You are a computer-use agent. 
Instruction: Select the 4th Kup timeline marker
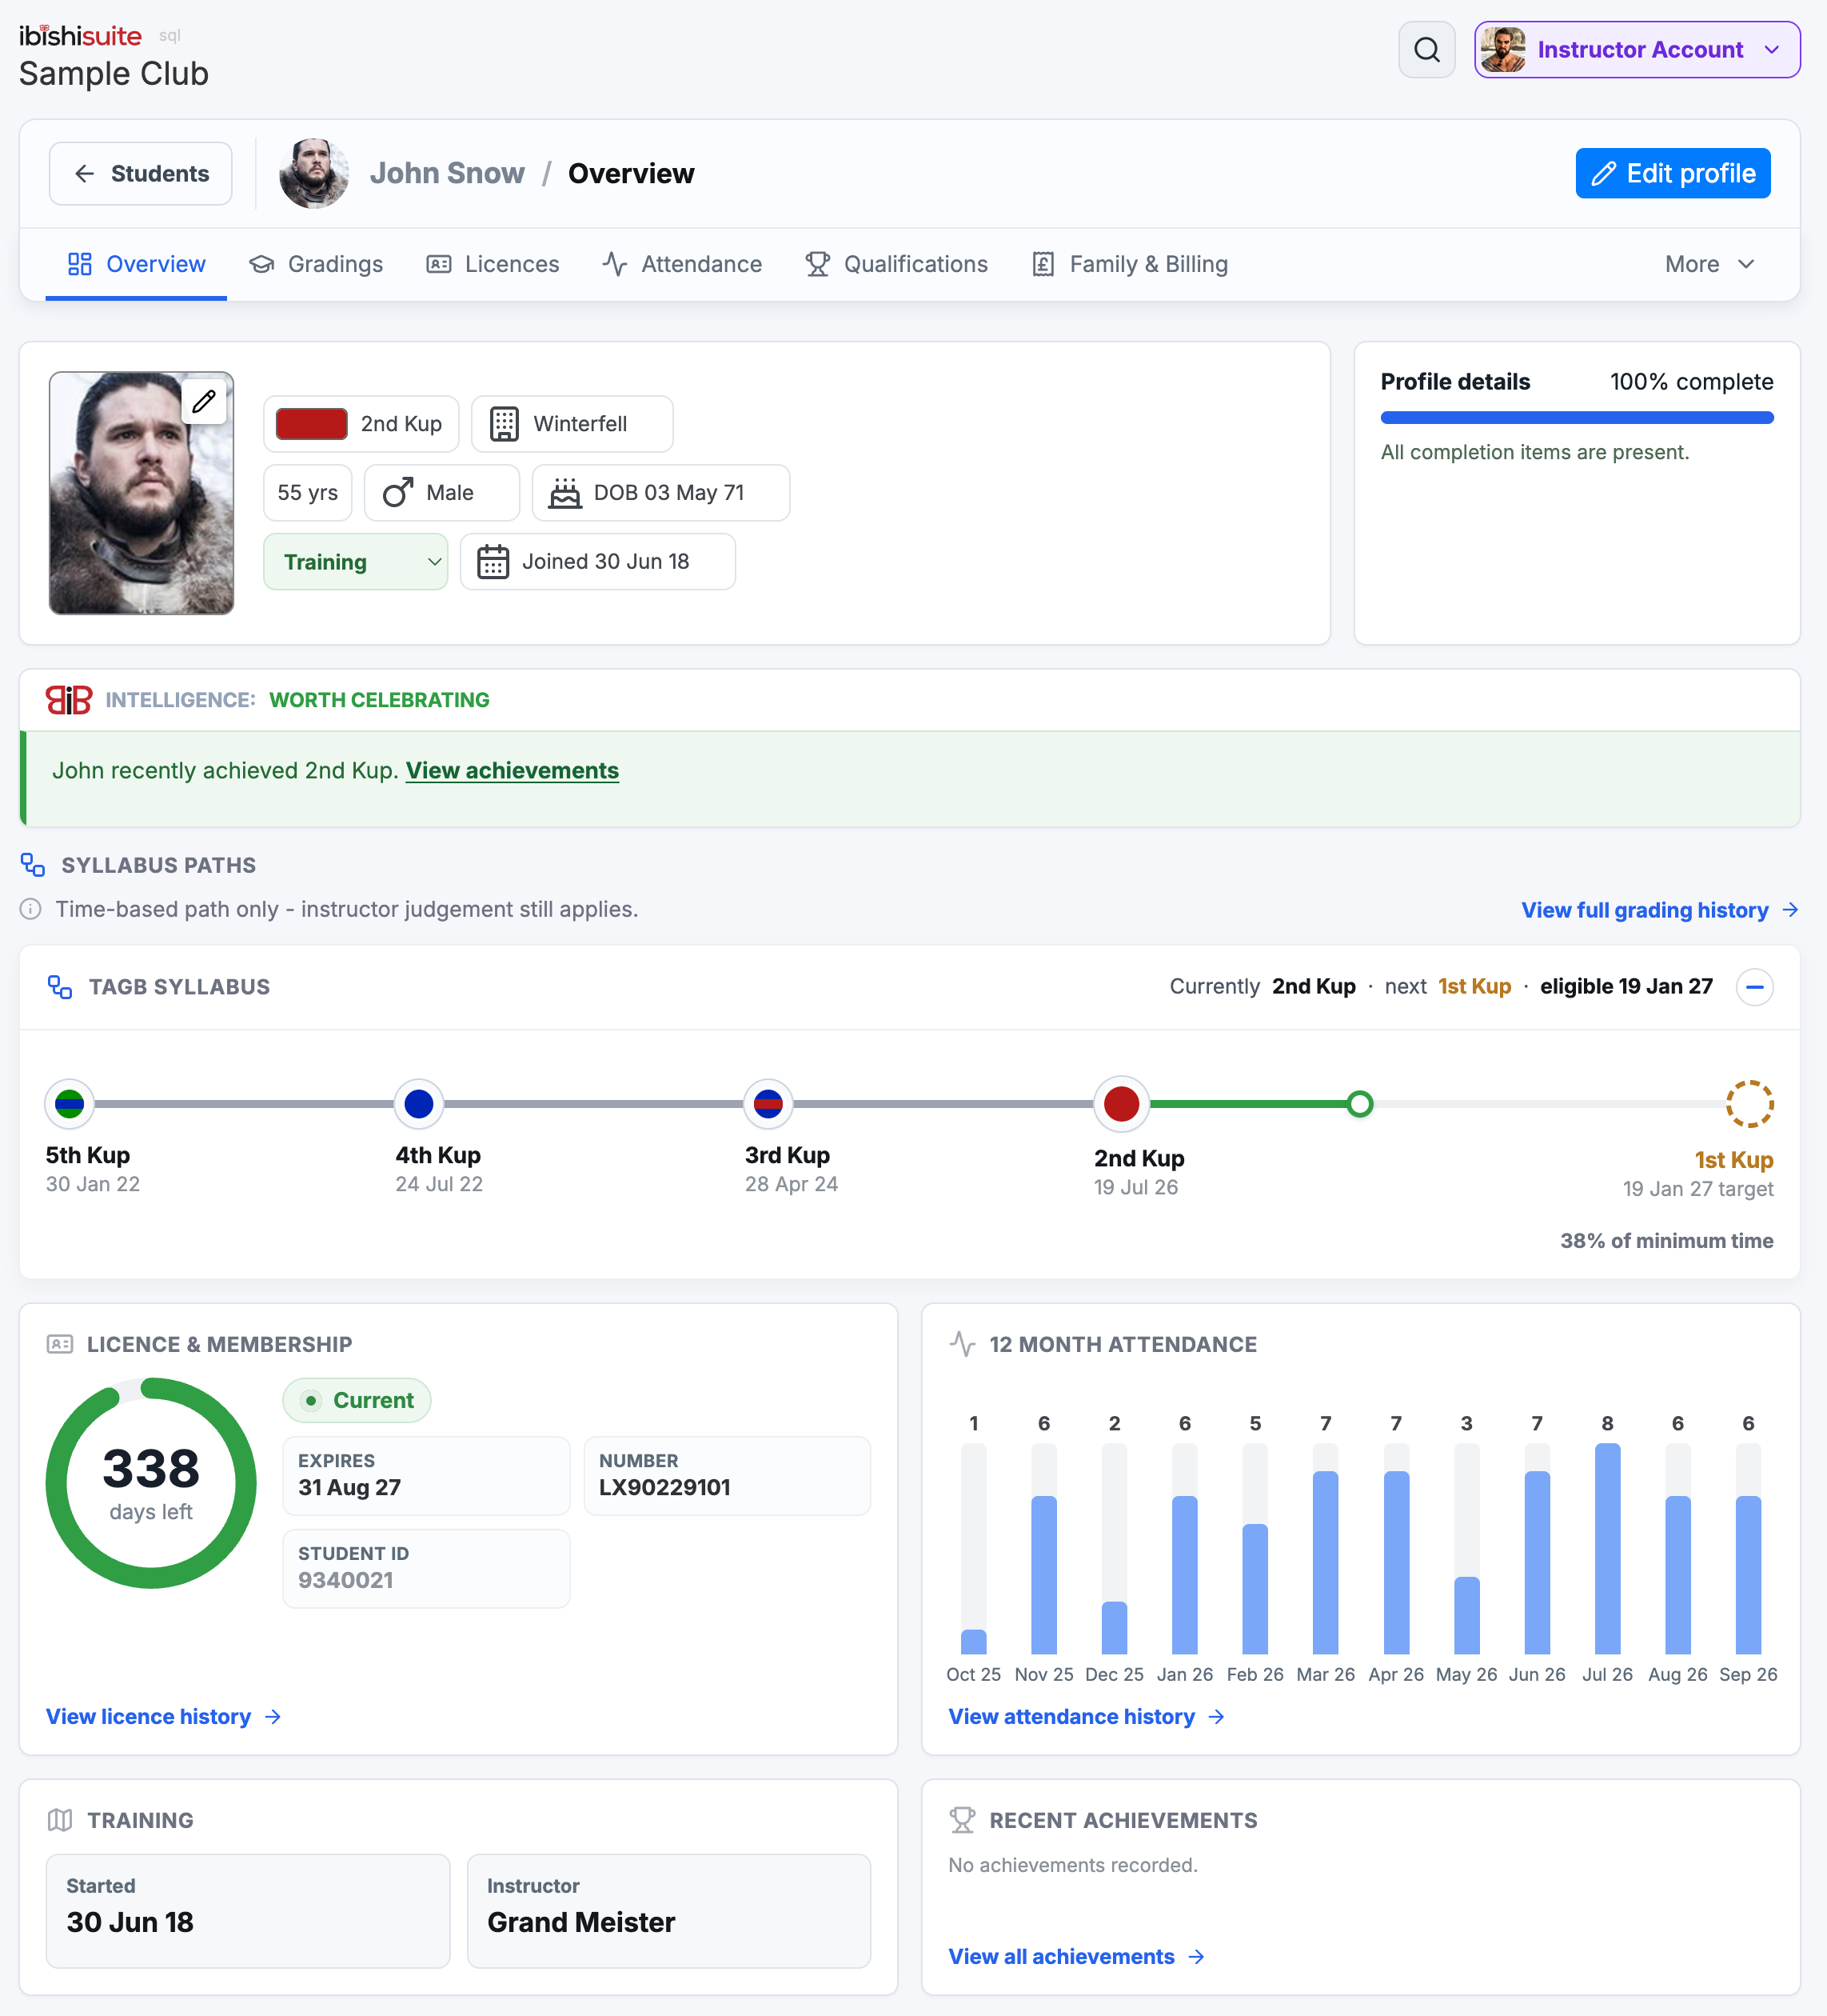click(419, 1104)
